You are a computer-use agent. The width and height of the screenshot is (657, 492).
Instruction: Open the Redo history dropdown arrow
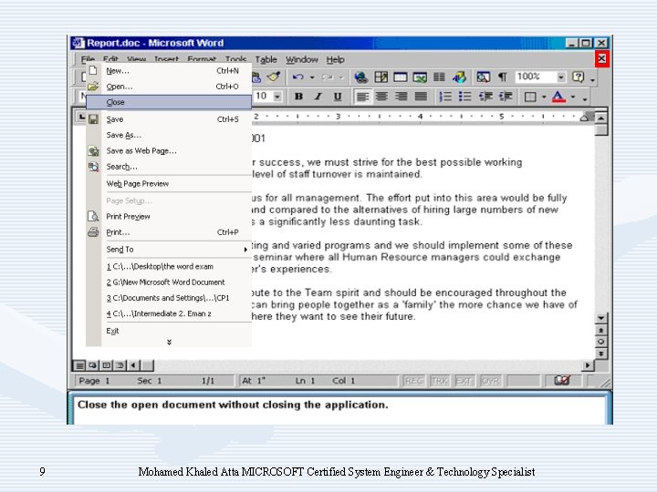(341, 77)
